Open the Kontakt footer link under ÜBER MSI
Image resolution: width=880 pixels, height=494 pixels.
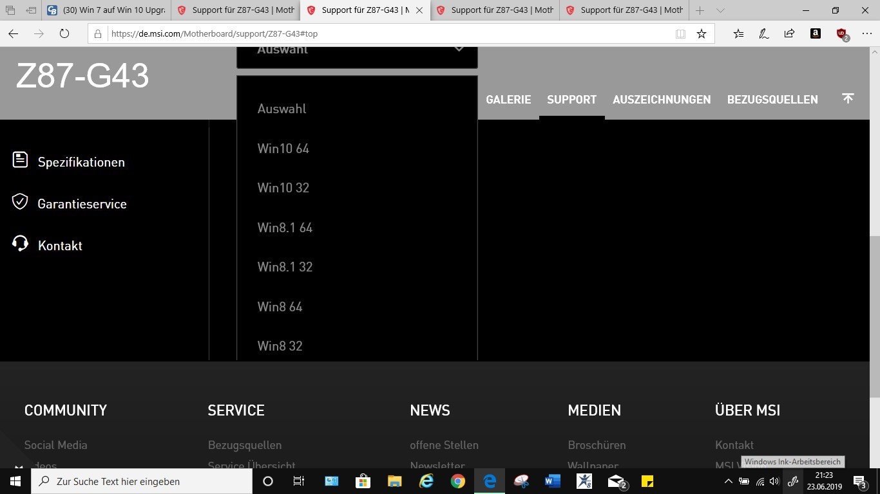coord(734,445)
